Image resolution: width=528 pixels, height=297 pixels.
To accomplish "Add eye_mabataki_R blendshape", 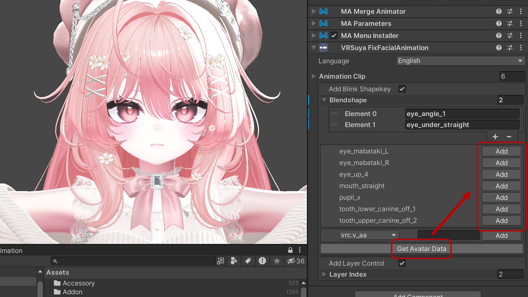I will coord(502,163).
